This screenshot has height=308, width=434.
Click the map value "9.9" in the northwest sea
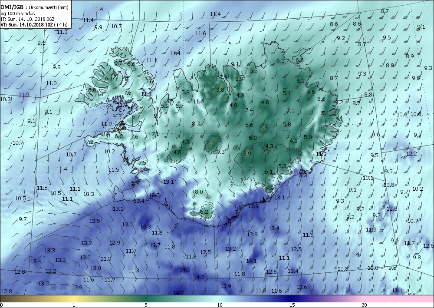pos(98,27)
